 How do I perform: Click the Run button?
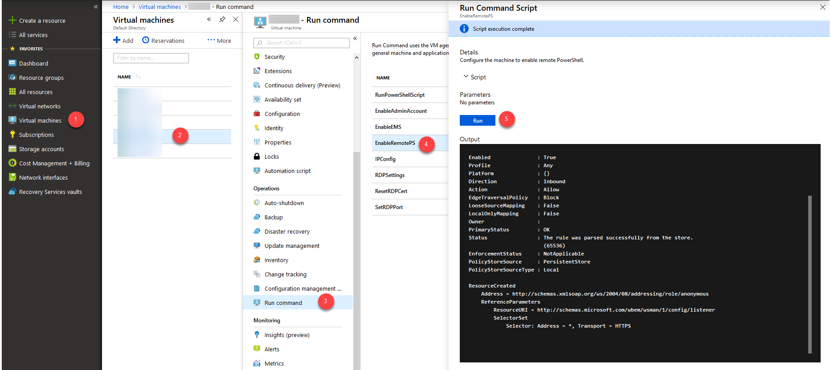[478, 120]
